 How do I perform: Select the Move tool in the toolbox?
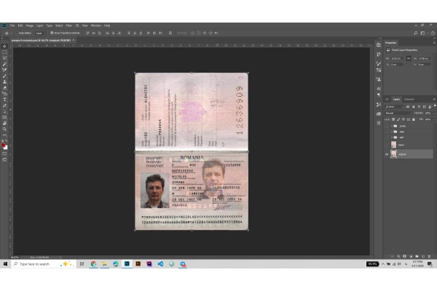pos(4,47)
